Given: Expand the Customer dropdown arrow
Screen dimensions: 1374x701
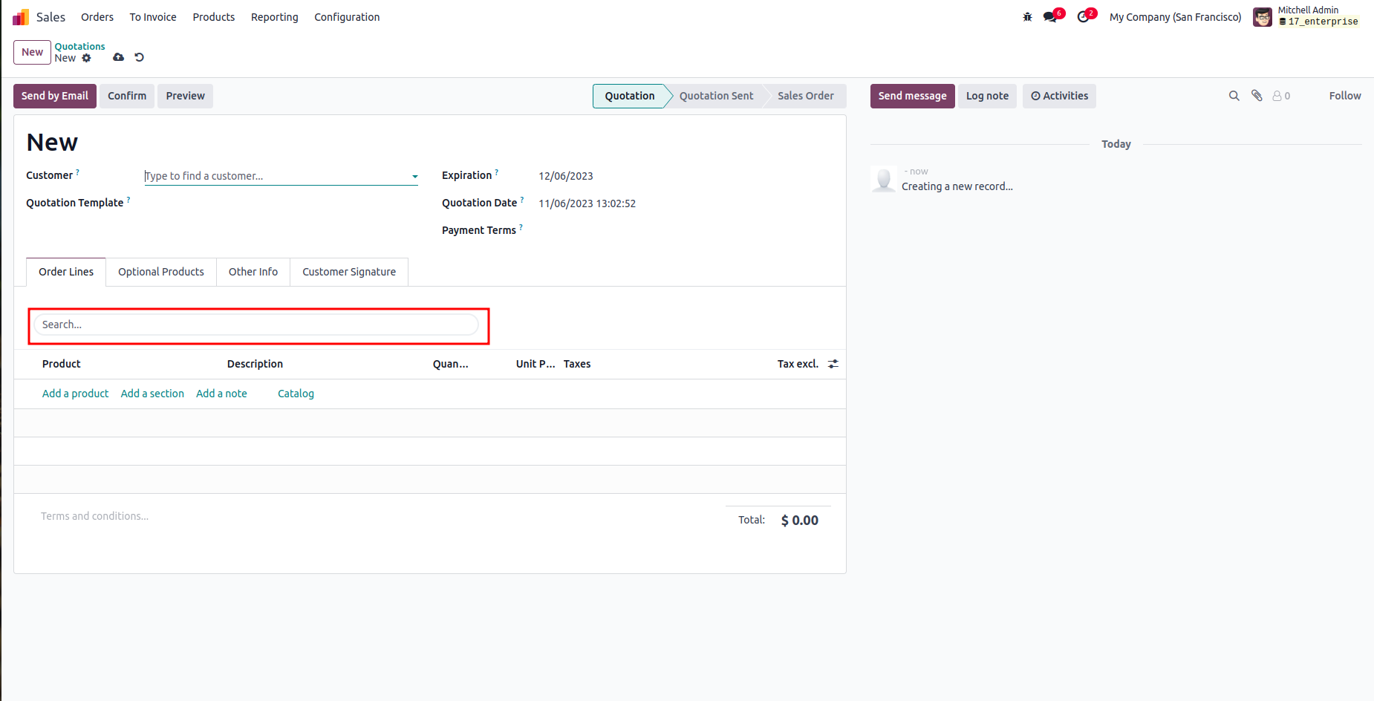Looking at the screenshot, I should point(414,177).
